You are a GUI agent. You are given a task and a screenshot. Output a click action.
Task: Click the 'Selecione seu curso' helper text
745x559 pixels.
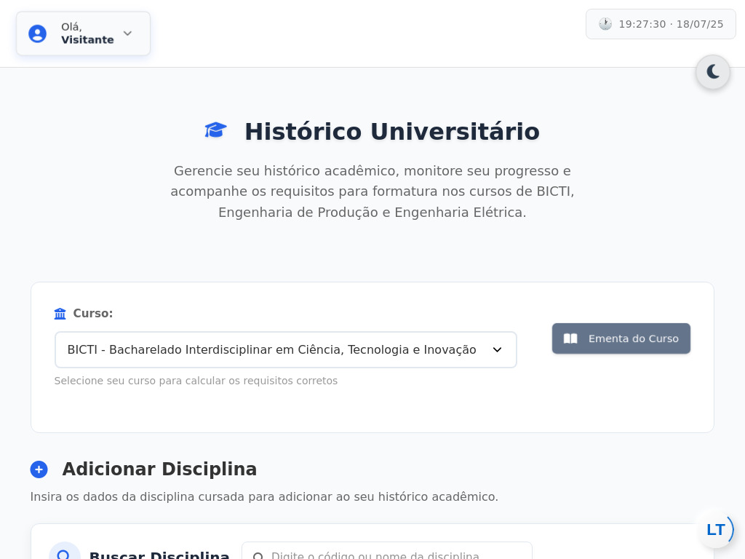point(196,381)
